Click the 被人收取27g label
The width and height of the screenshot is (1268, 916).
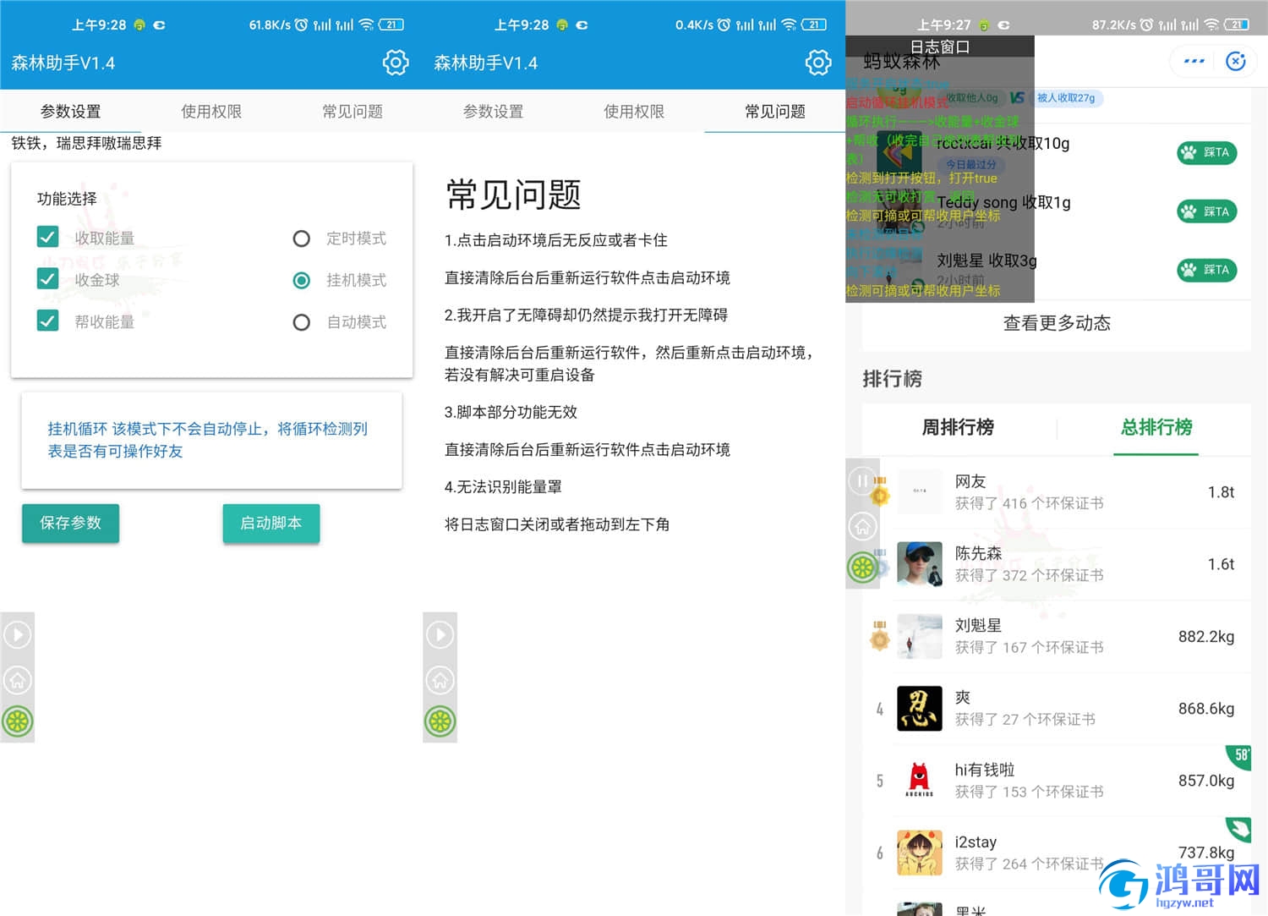click(1066, 98)
